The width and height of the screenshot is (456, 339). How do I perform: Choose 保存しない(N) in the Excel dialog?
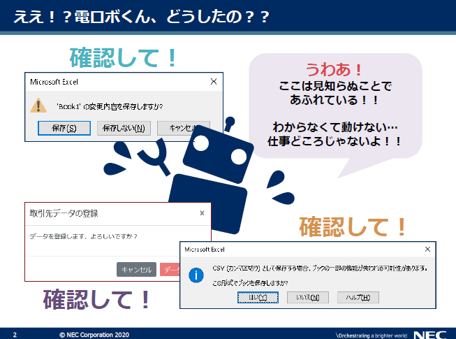coord(124,129)
